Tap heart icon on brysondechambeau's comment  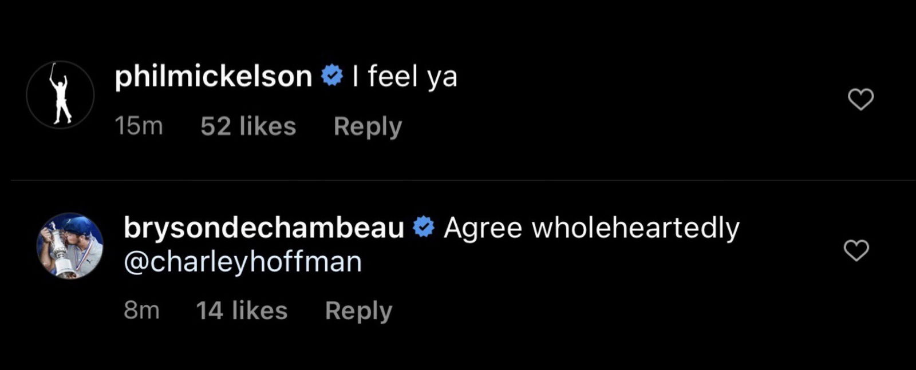pos(856,250)
